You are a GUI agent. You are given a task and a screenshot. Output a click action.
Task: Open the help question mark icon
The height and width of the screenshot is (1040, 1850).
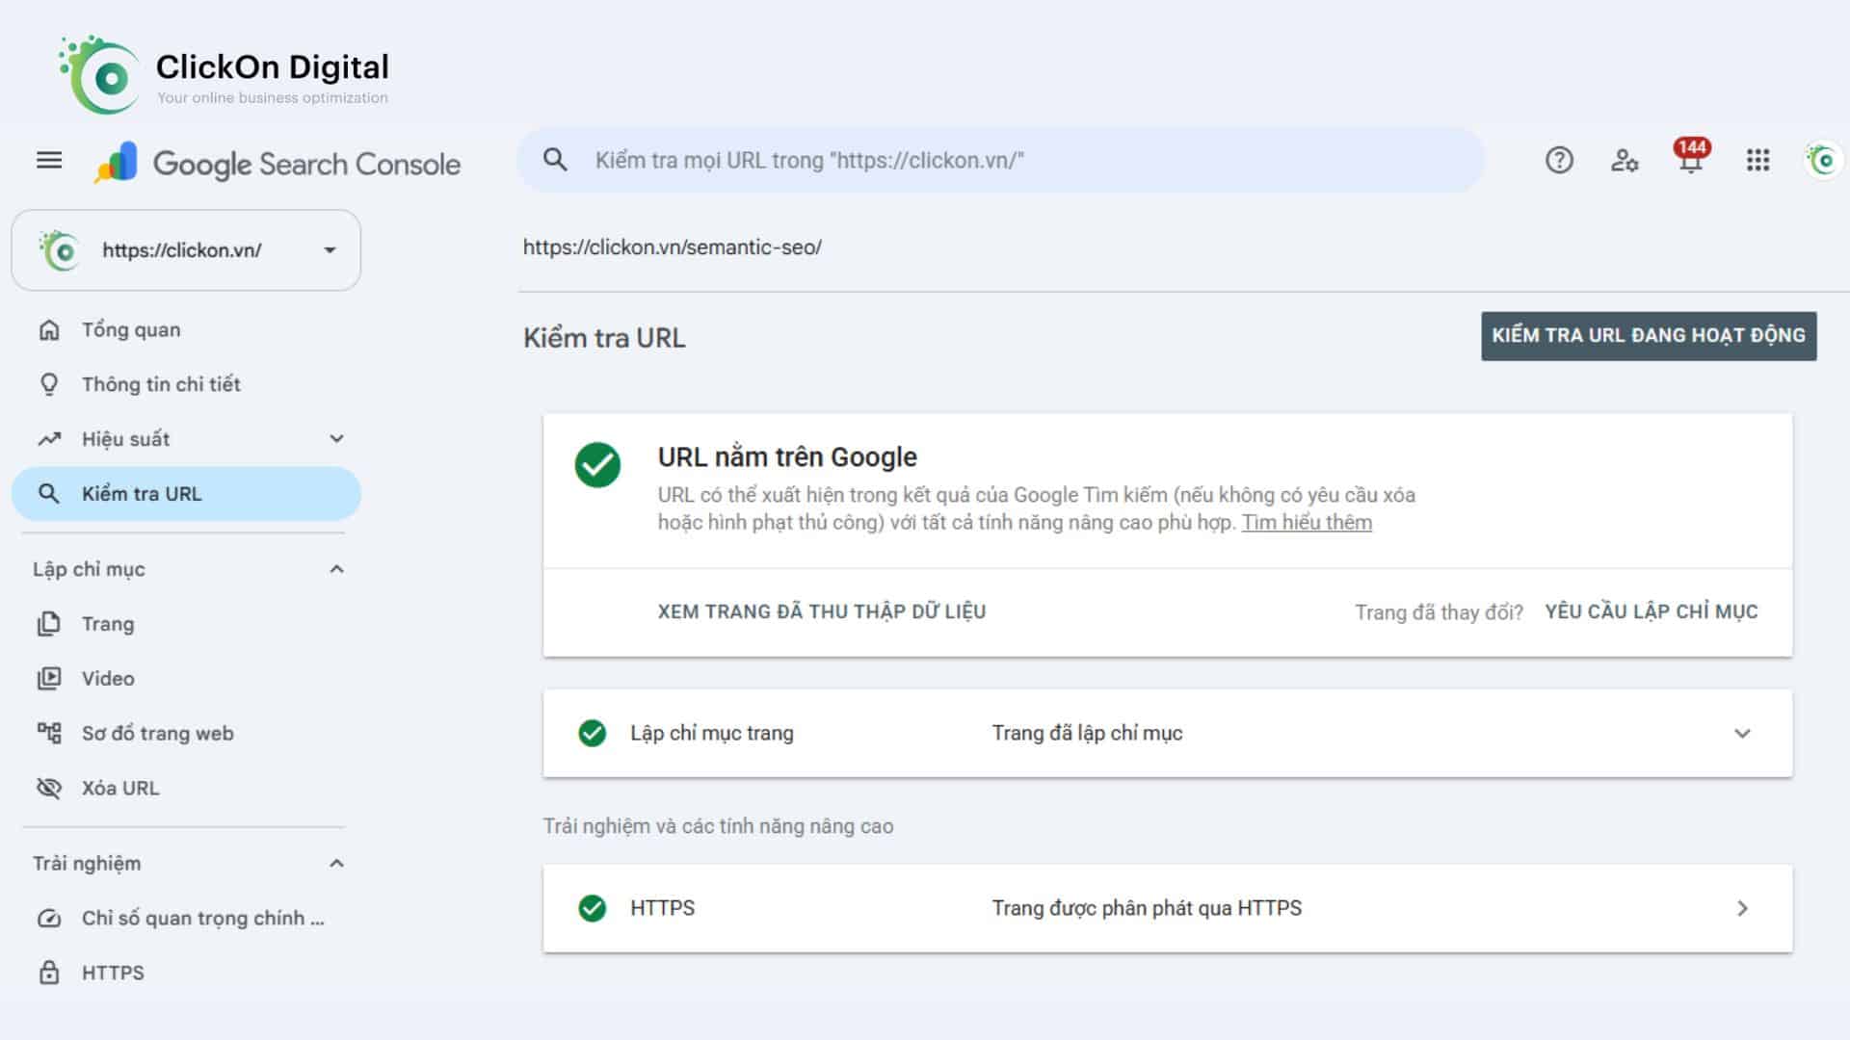(x=1559, y=160)
